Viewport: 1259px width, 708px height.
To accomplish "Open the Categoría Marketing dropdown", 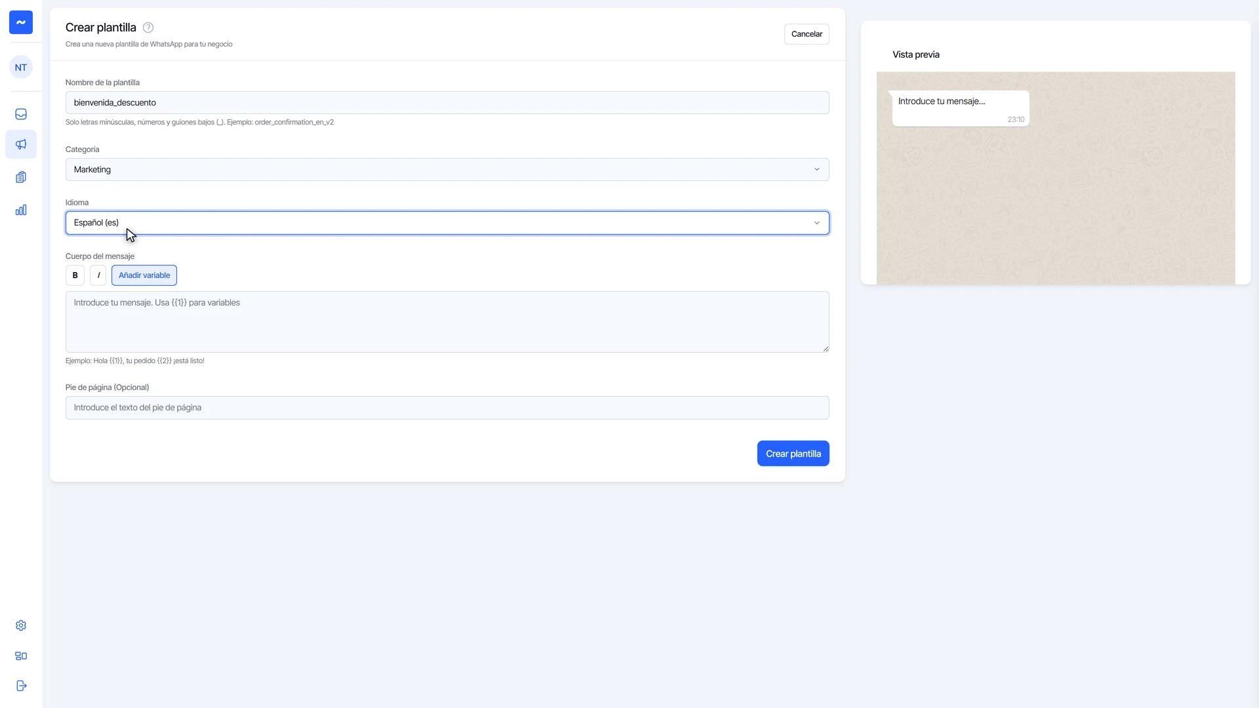I will 447,170.
